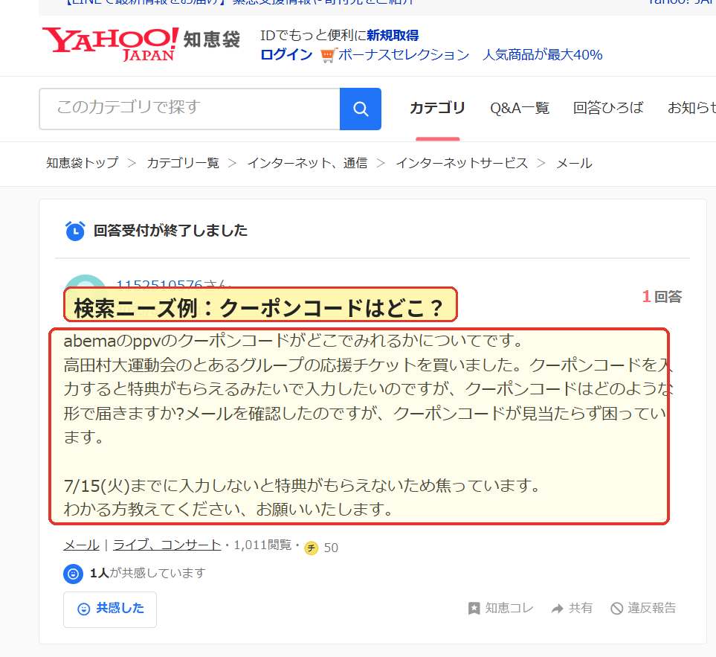Click the メール category tag below question
Image resolution: width=716 pixels, height=657 pixels.
tap(81, 545)
